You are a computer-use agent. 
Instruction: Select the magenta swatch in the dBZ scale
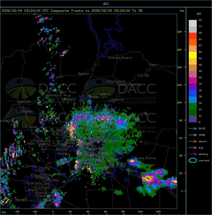(x=193, y=80)
